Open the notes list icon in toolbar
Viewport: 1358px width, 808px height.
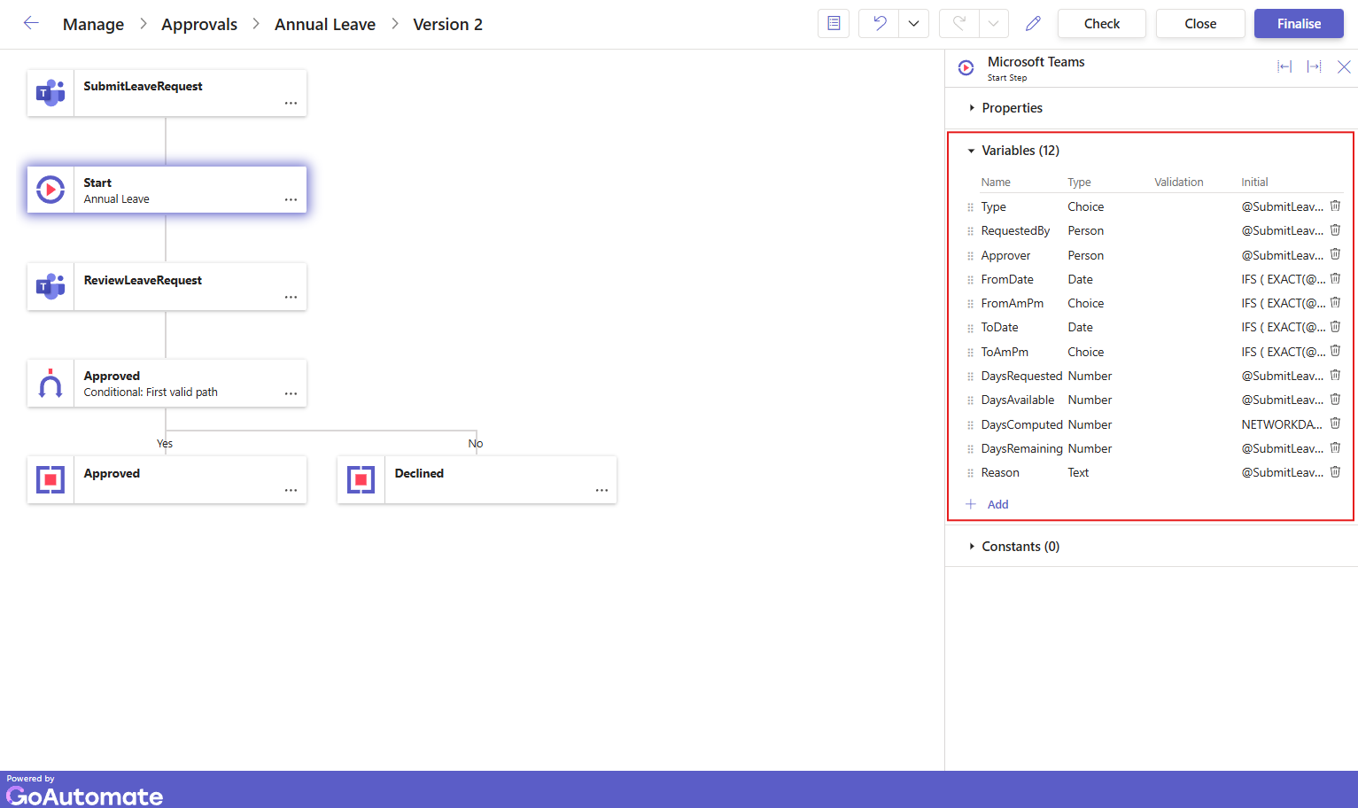834,24
